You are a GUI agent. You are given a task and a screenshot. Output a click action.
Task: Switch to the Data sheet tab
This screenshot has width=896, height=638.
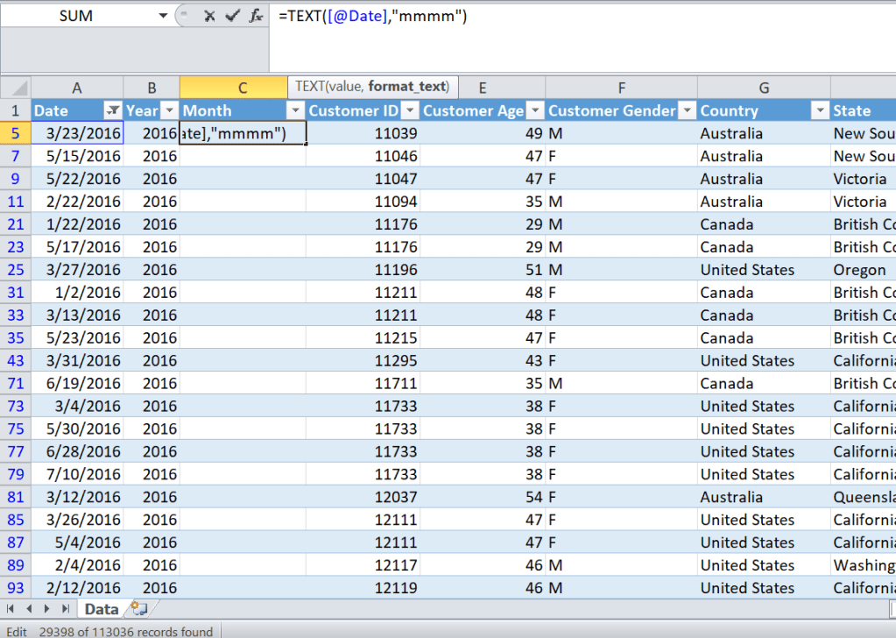point(102,609)
